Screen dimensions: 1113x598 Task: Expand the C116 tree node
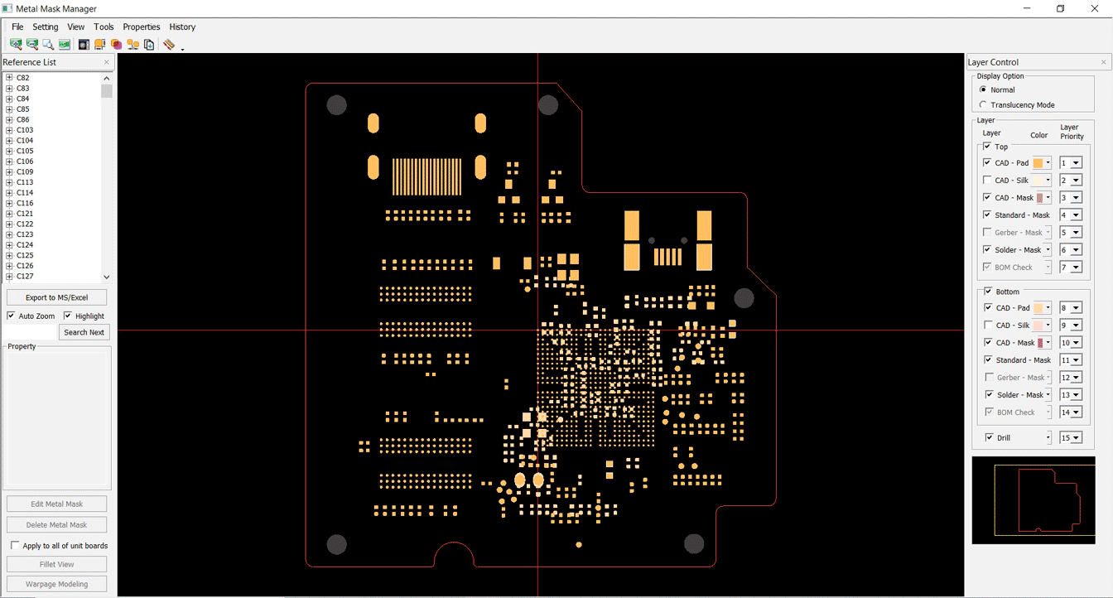click(x=9, y=203)
